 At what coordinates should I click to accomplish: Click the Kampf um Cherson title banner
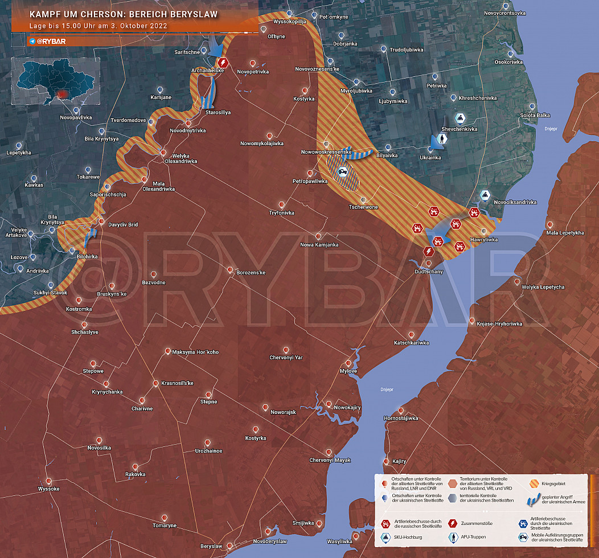[x=124, y=14]
